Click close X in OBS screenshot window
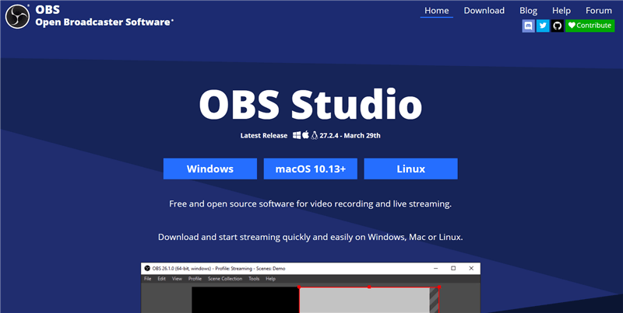623x313 pixels. 471,268
